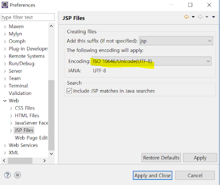220x185 pixels.
Task: Click the Eclipse Preferences window icon
Action: coord(5,5)
